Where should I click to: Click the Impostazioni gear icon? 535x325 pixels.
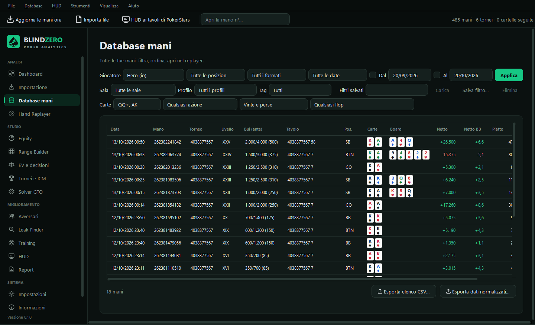[x=12, y=294]
